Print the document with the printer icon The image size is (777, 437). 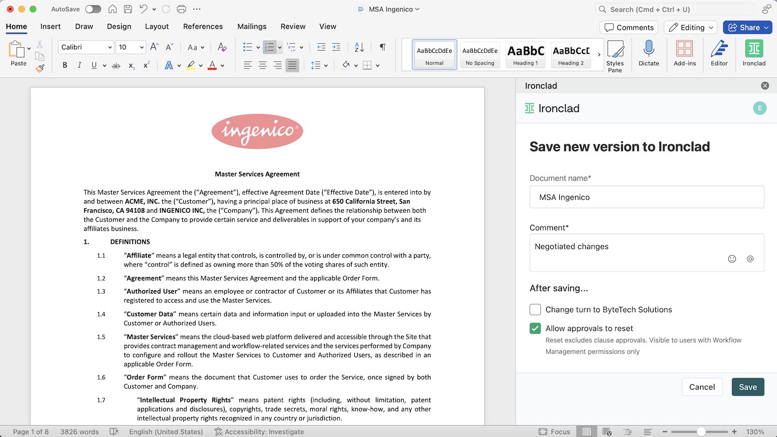click(x=181, y=9)
